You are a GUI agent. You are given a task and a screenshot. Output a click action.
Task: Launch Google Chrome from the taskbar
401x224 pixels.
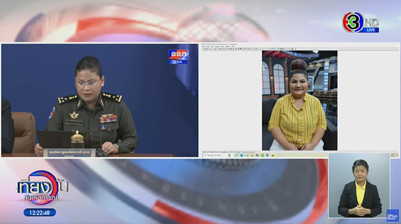click(x=257, y=155)
